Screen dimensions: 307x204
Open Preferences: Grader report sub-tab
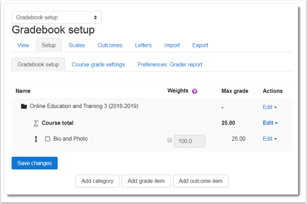[x=170, y=64]
